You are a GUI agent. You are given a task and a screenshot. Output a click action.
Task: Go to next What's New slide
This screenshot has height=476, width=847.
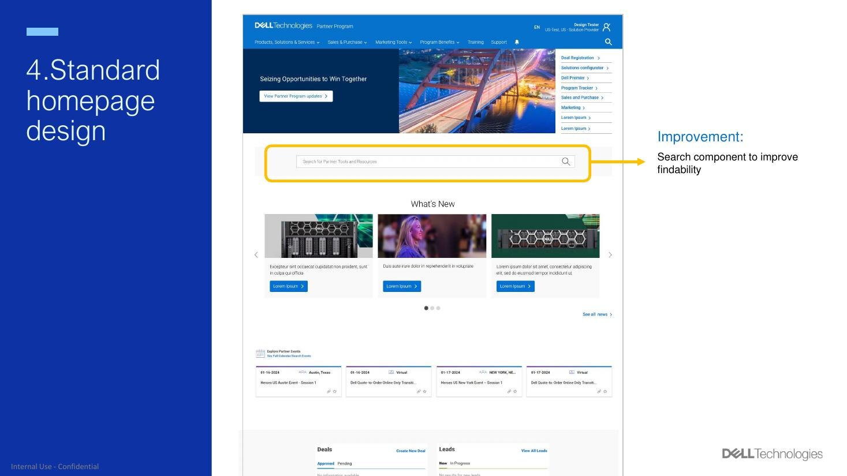610,254
